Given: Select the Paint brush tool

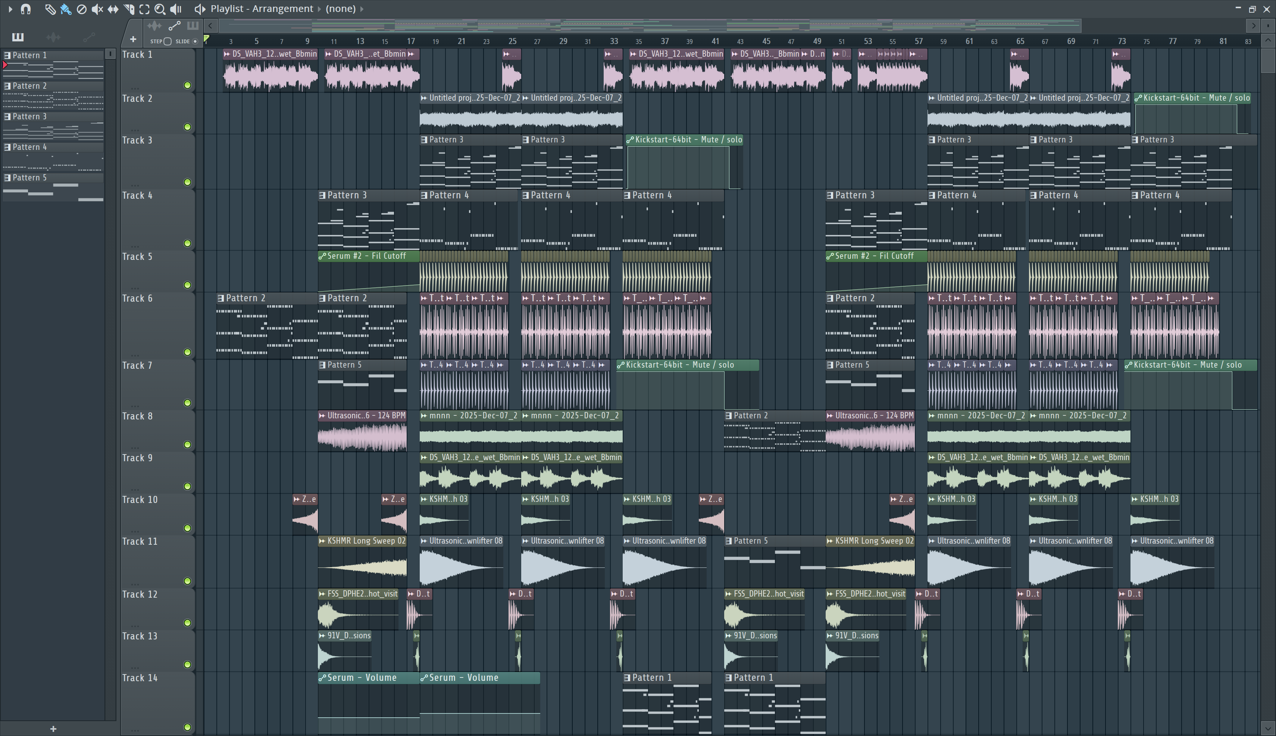Looking at the screenshot, I should (x=65, y=9).
